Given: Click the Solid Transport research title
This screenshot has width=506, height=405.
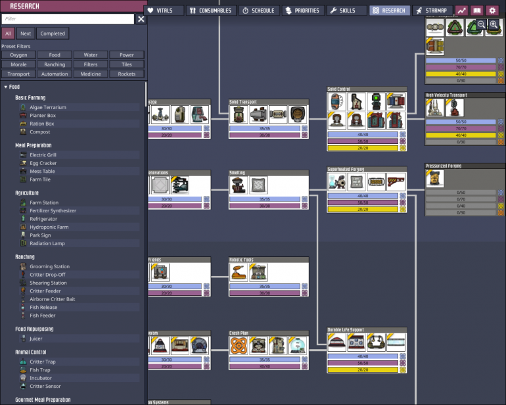Looking at the screenshot, I should (243, 102).
